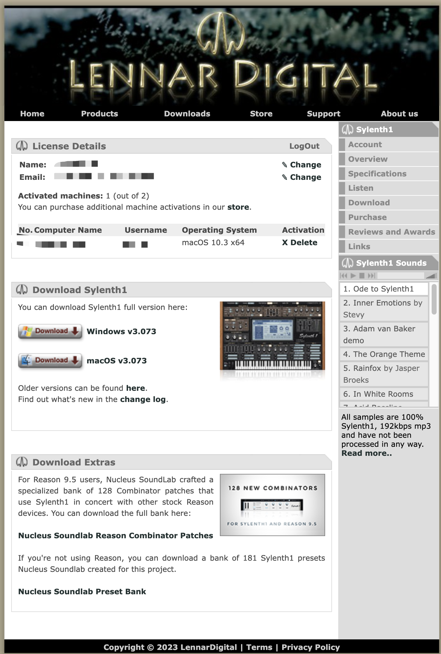
Task: Open Listen in the sidebar
Action: tap(388, 188)
